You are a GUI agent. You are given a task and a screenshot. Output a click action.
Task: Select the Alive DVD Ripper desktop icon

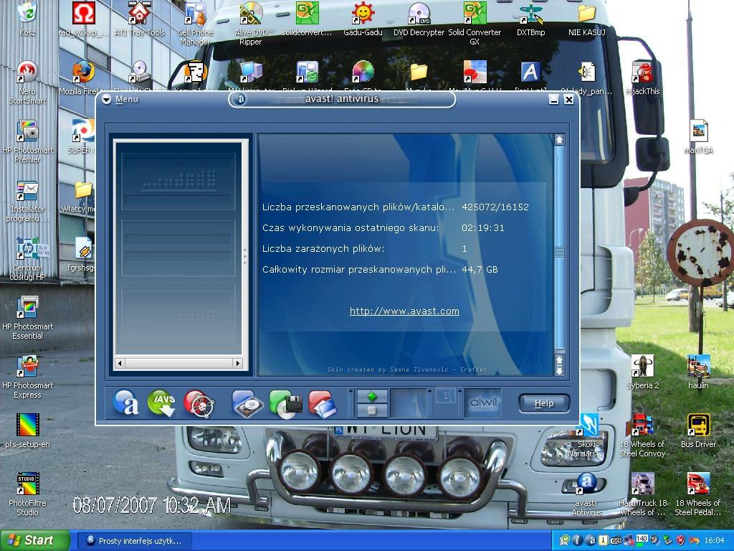coord(251,24)
